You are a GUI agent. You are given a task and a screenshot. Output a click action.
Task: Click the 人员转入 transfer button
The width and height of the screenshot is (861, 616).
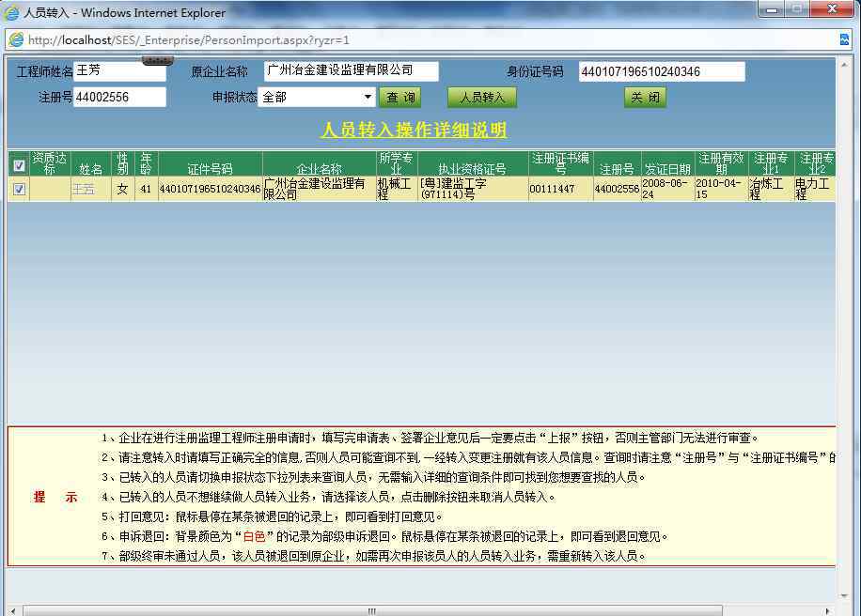point(482,97)
